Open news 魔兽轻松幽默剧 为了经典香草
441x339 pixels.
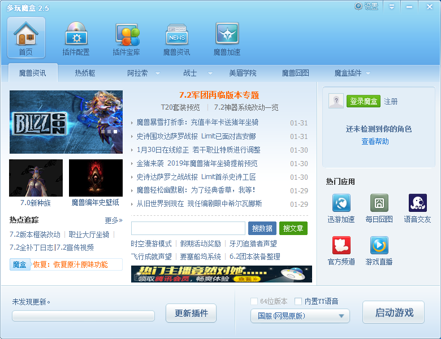pos(196,190)
